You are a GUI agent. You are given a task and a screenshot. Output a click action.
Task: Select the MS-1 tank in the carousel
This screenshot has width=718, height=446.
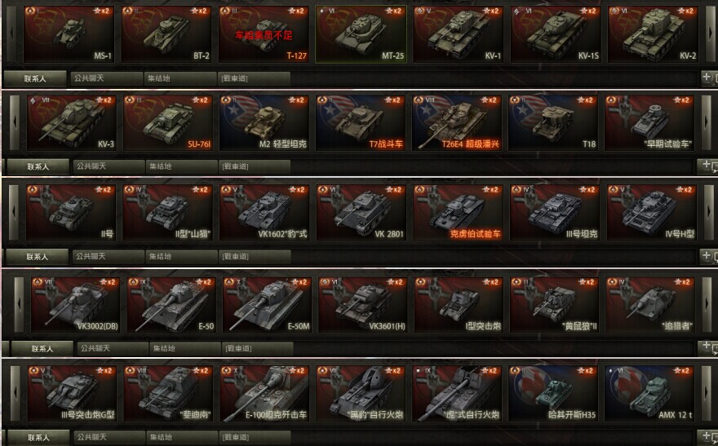(x=69, y=34)
